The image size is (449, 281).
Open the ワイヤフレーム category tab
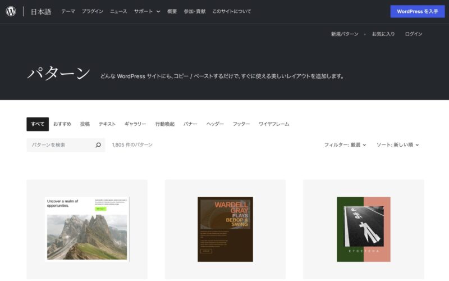point(274,124)
